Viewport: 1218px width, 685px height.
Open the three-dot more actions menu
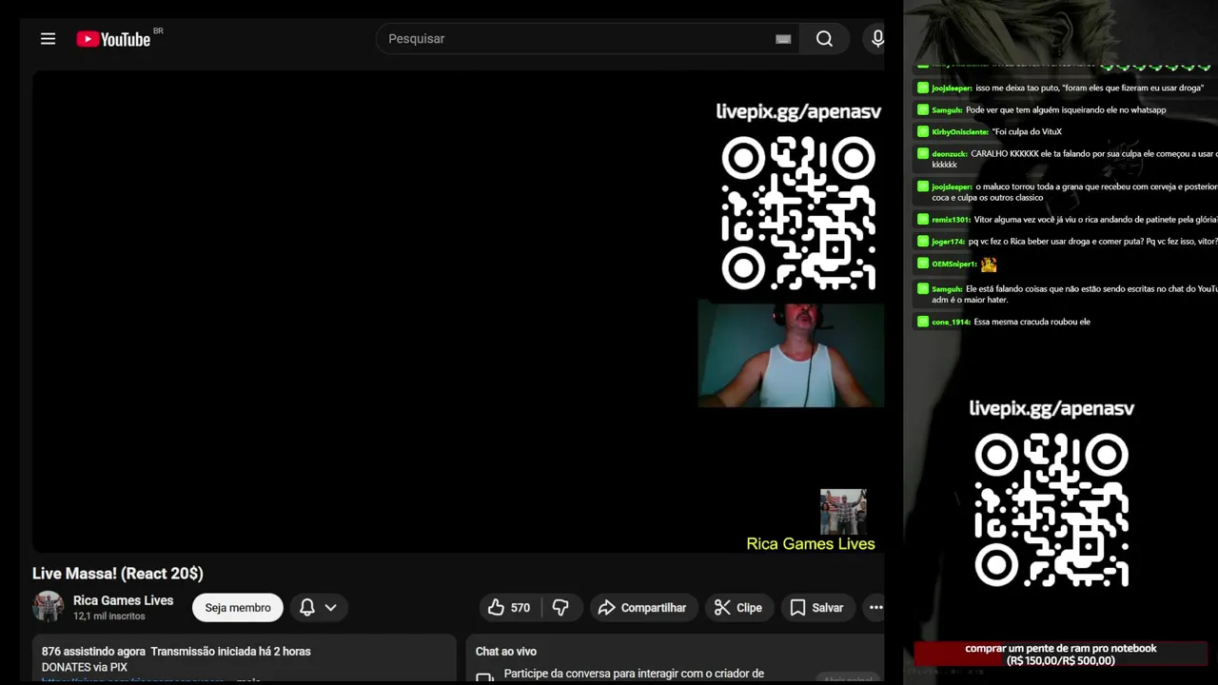[875, 608]
